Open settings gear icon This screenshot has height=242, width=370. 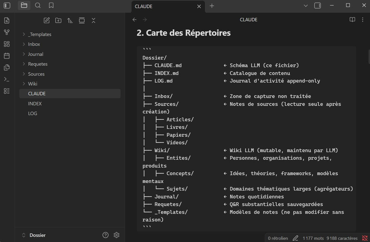tap(116, 235)
